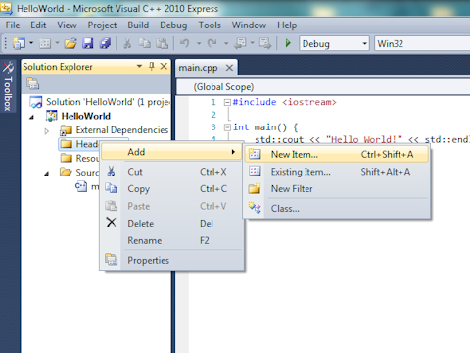The image size is (470, 353).
Task: Collapse the HelloWorld project node
Action: tap(31, 117)
